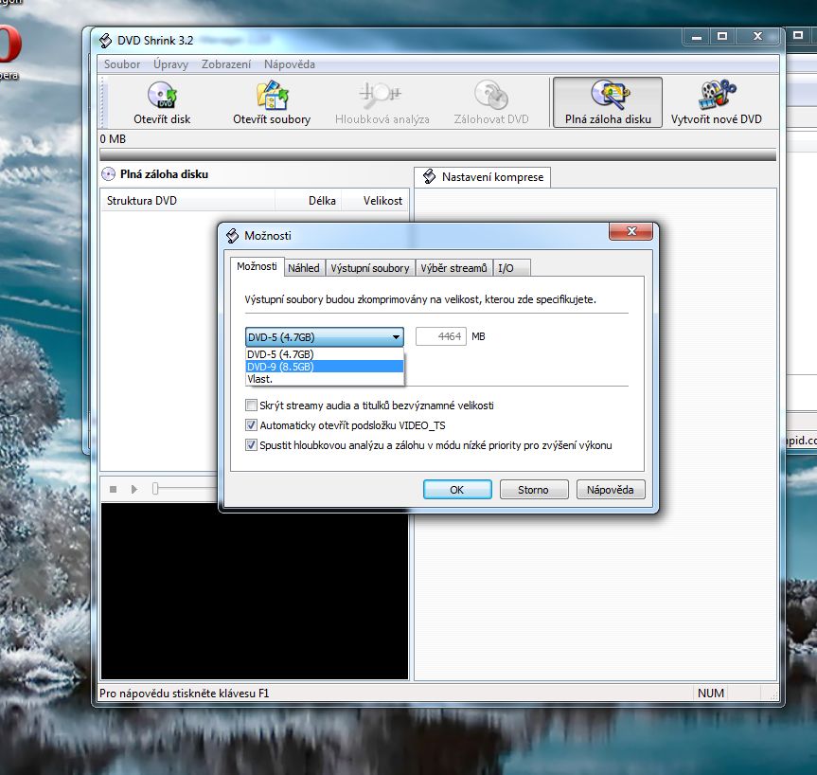Click the Hloubková analýza toolbar icon
The height and width of the screenshot is (775, 817).
tap(381, 94)
